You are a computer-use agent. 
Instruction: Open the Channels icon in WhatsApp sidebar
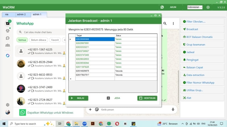click(8, 38)
